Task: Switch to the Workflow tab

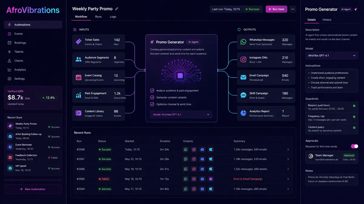Action: (x=81, y=17)
